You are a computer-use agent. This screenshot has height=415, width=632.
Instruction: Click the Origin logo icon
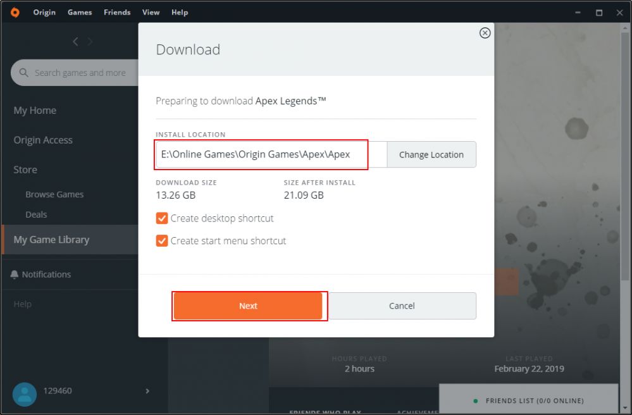[15, 13]
